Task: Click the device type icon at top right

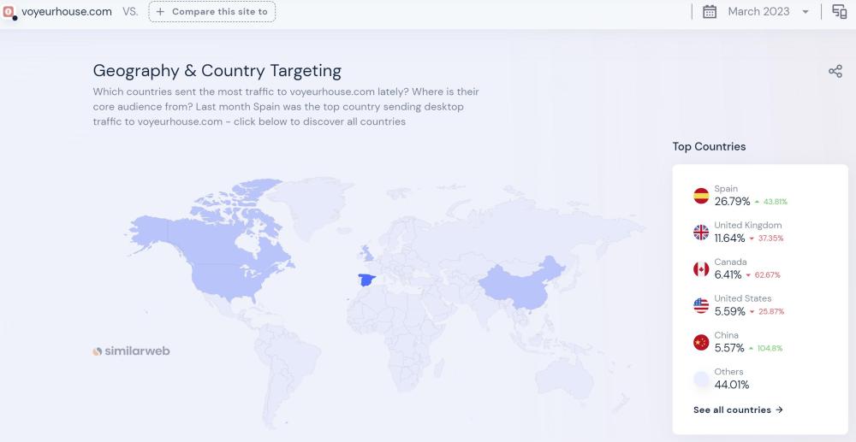Action: 839,12
